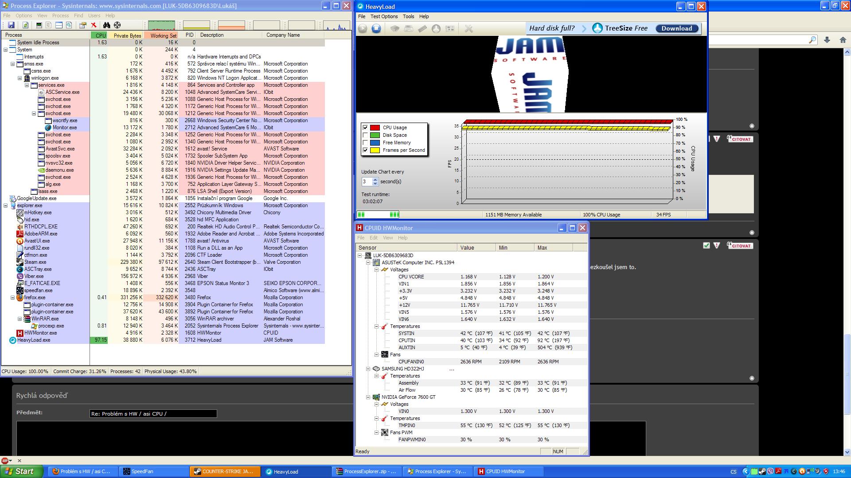Click HeavyLoad Allocate Memory RAM icon
Screen dimensions: 851x478
[x=422, y=28]
